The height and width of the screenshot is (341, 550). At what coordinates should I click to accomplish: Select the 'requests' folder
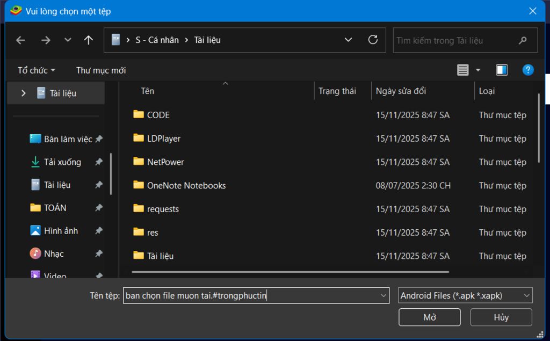click(163, 209)
